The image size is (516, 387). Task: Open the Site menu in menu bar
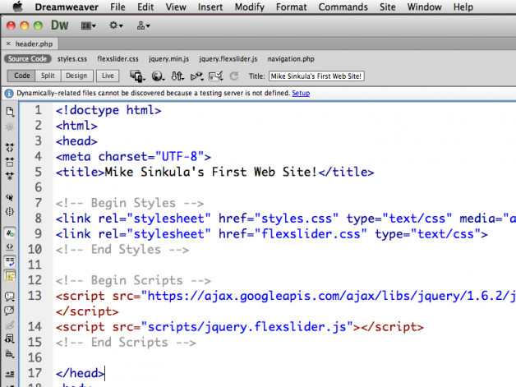point(387,7)
